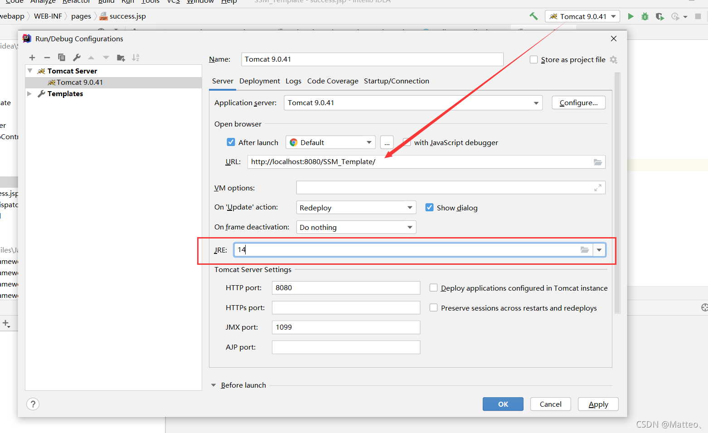The image size is (708, 433).
Task: Collapse the Before launch section
Action: 213,385
